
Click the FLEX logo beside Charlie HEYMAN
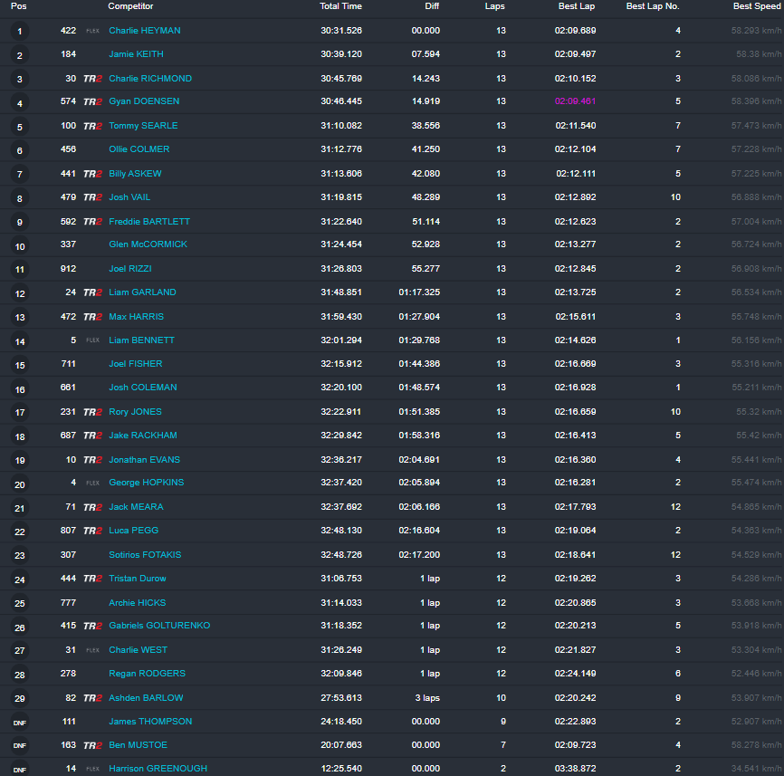(x=92, y=31)
